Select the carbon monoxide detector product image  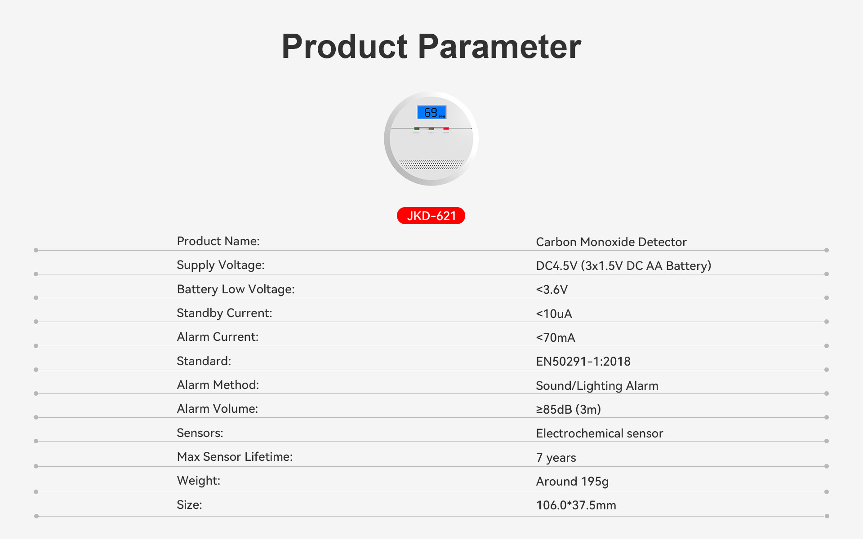(431, 138)
